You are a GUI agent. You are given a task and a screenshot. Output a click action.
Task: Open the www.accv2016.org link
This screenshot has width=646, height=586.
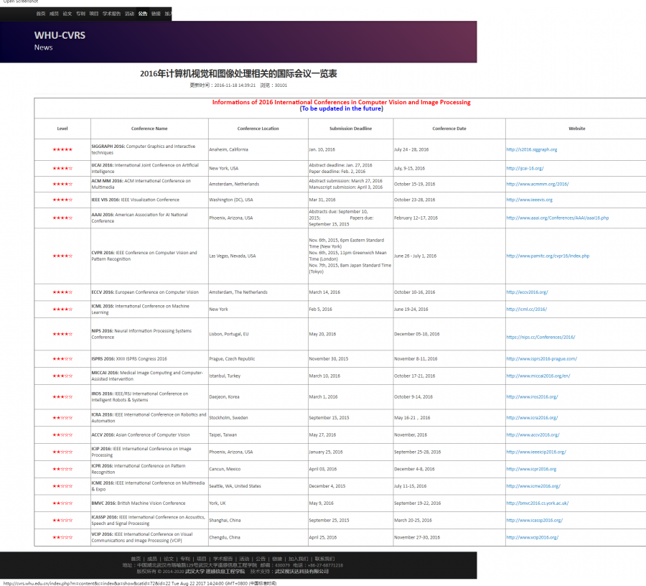[x=533, y=434]
